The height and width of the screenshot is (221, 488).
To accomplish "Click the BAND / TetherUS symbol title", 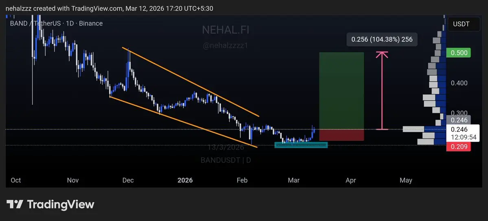I will pyautogui.click(x=56, y=23).
